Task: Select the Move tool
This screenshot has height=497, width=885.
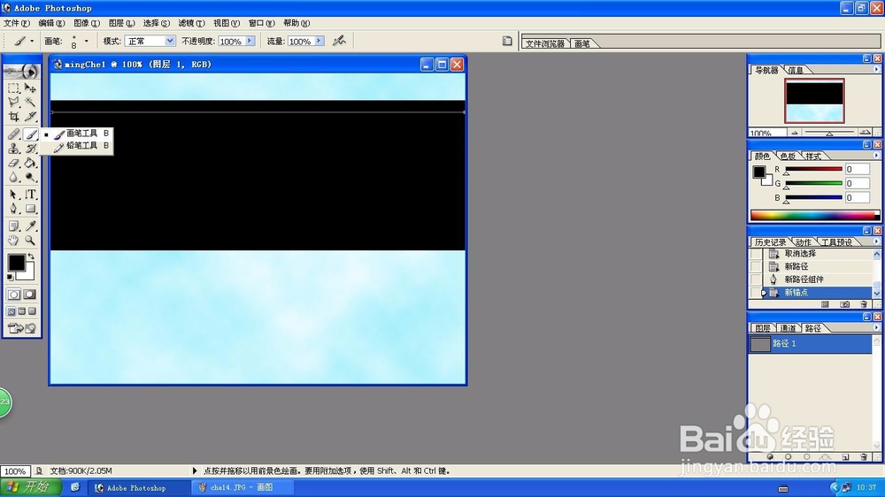Action: click(30, 88)
